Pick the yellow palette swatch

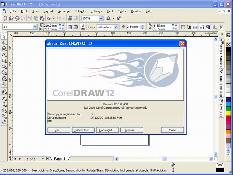pyautogui.click(x=228, y=113)
